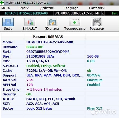The image size is (119, 118).
Task: Select the Passport USB/SAS column header
Action: click(48, 37)
